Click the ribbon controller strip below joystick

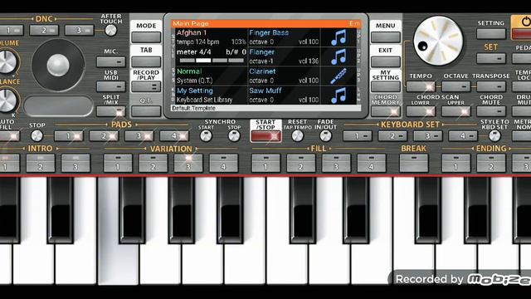58,106
